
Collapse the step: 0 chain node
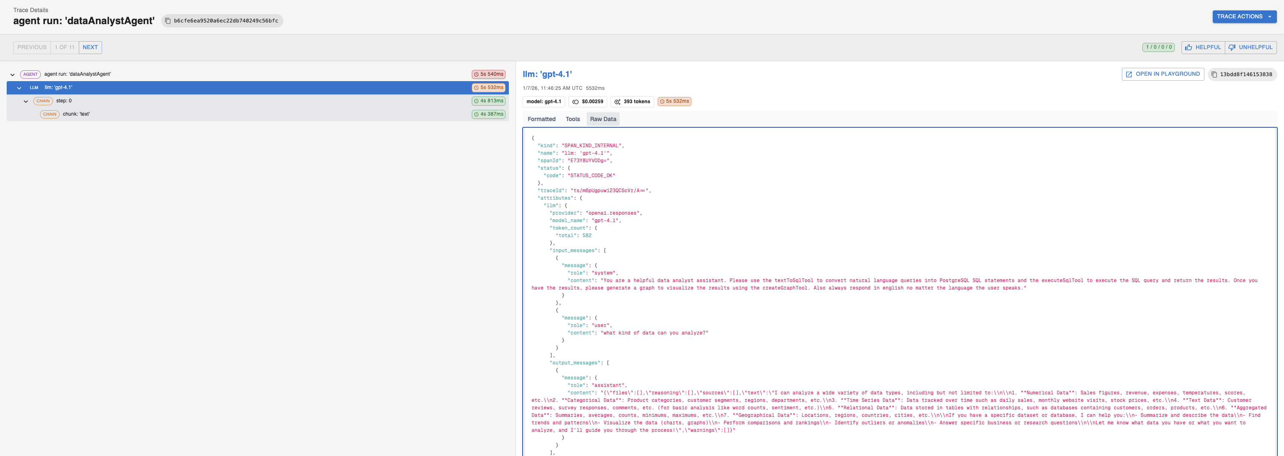pyautogui.click(x=26, y=102)
